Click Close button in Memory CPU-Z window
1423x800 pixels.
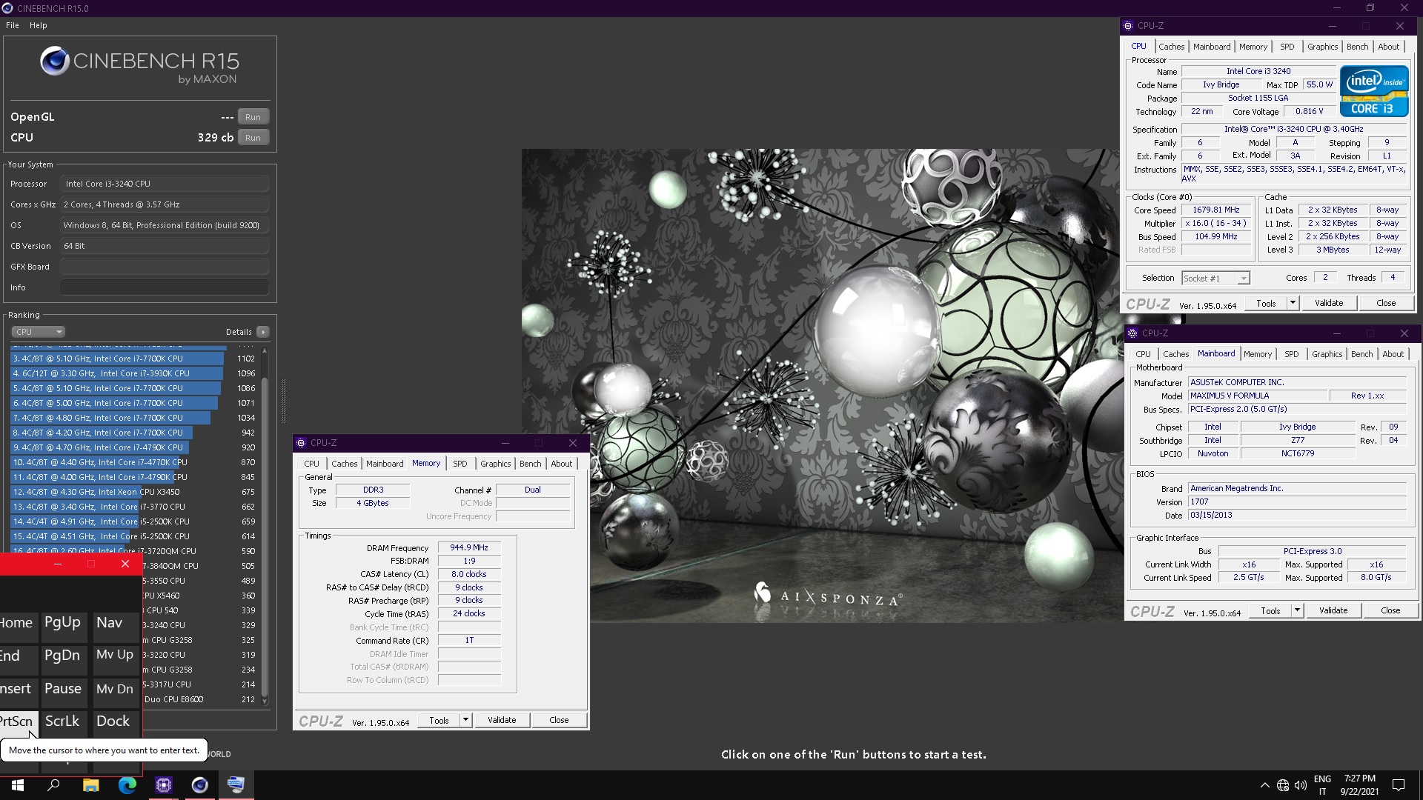point(559,720)
